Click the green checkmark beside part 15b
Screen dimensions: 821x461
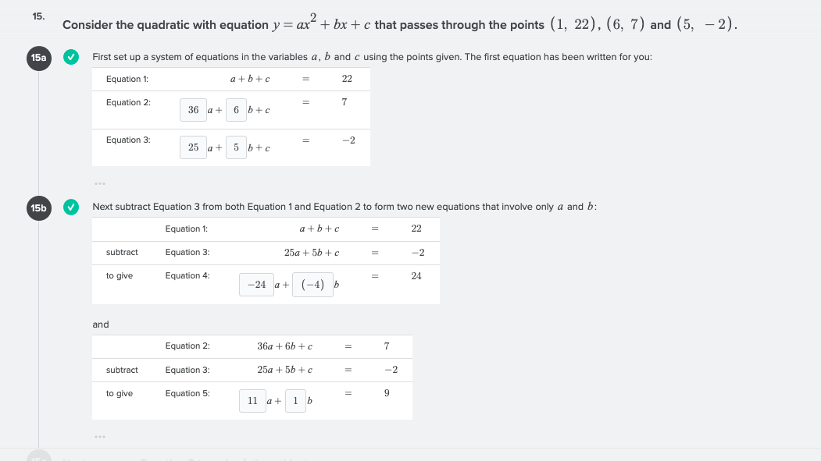(x=71, y=207)
